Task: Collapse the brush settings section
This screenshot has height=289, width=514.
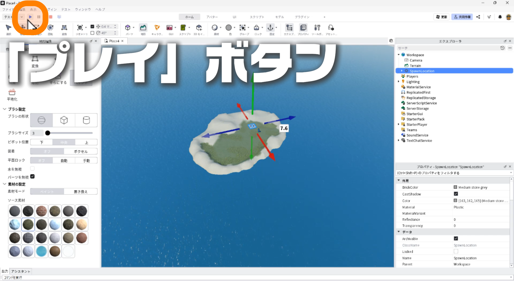Action: pos(5,109)
